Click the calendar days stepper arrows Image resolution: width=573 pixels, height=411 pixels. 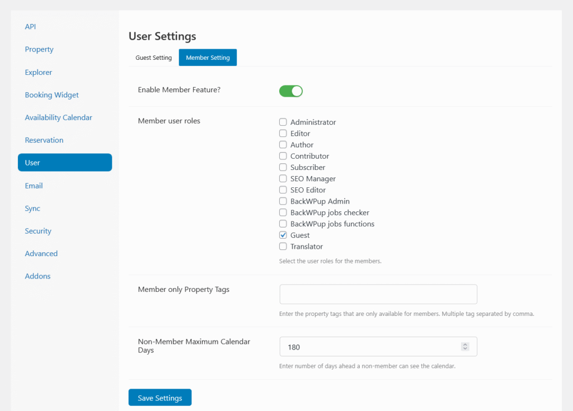[x=464, y=347]
